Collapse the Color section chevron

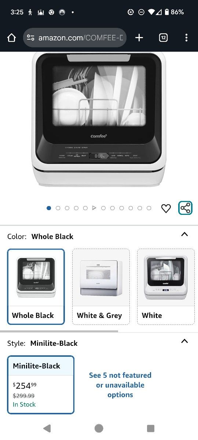pos(184,234)
